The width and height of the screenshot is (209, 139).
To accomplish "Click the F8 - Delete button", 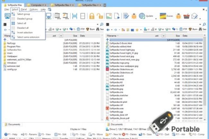I will [130, 134].
